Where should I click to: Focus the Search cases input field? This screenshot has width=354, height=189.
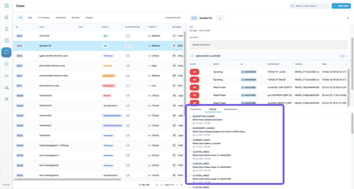coord(309,6)
